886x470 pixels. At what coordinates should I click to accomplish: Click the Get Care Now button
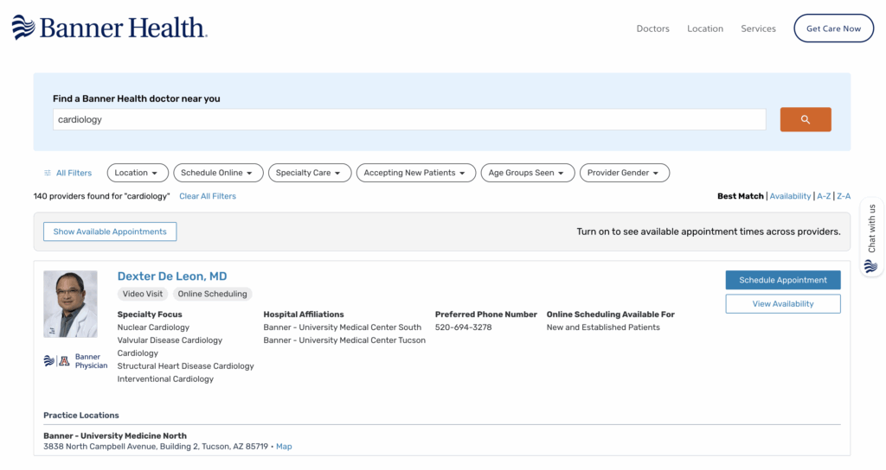coord(833,29)
